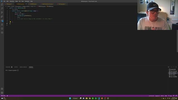Open the Explorer view in activity bar
The image size is (178, 100).
click(x=2, y=4)
